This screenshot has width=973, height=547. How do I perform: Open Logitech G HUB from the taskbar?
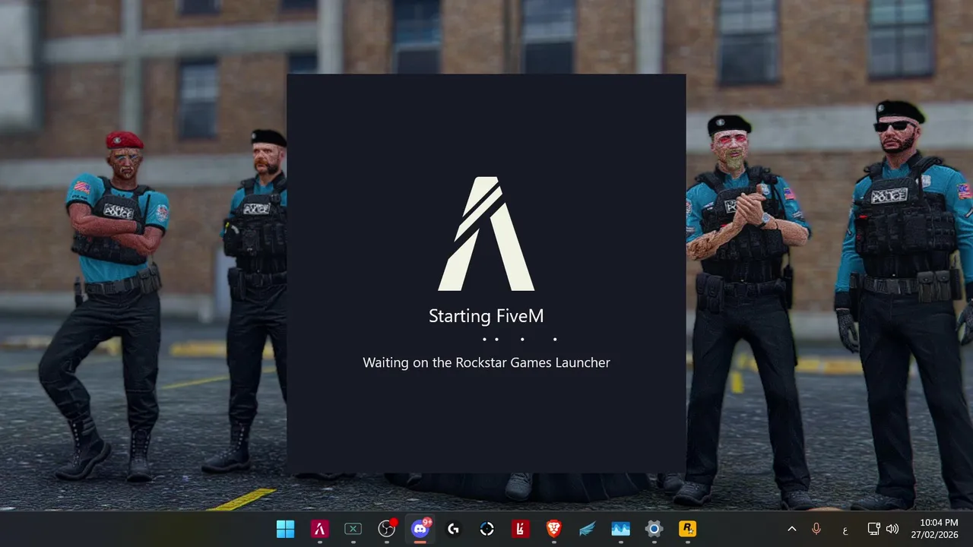tap(454, 529)
